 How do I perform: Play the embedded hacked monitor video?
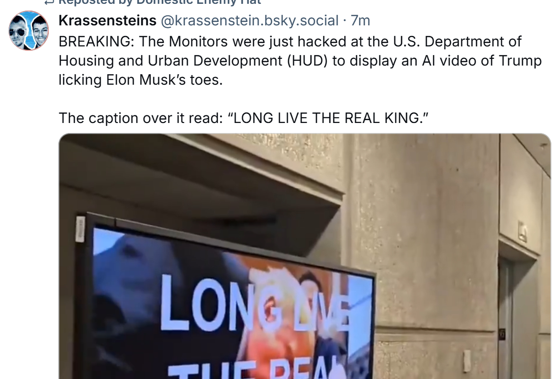(305, 256)
